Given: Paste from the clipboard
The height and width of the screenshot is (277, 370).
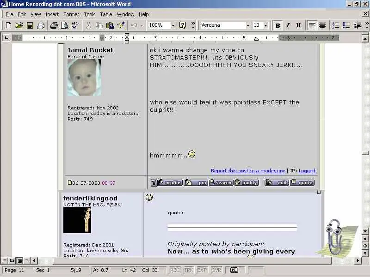Looking at the screenshot, I should (110, 25).
